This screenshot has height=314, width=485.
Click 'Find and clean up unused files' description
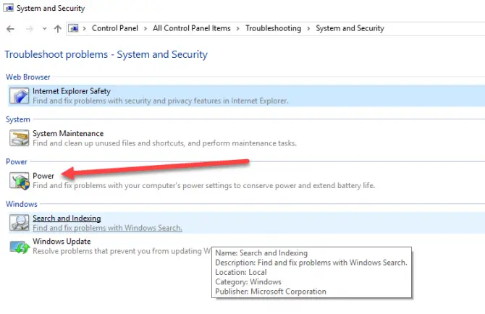pos(164,143)
